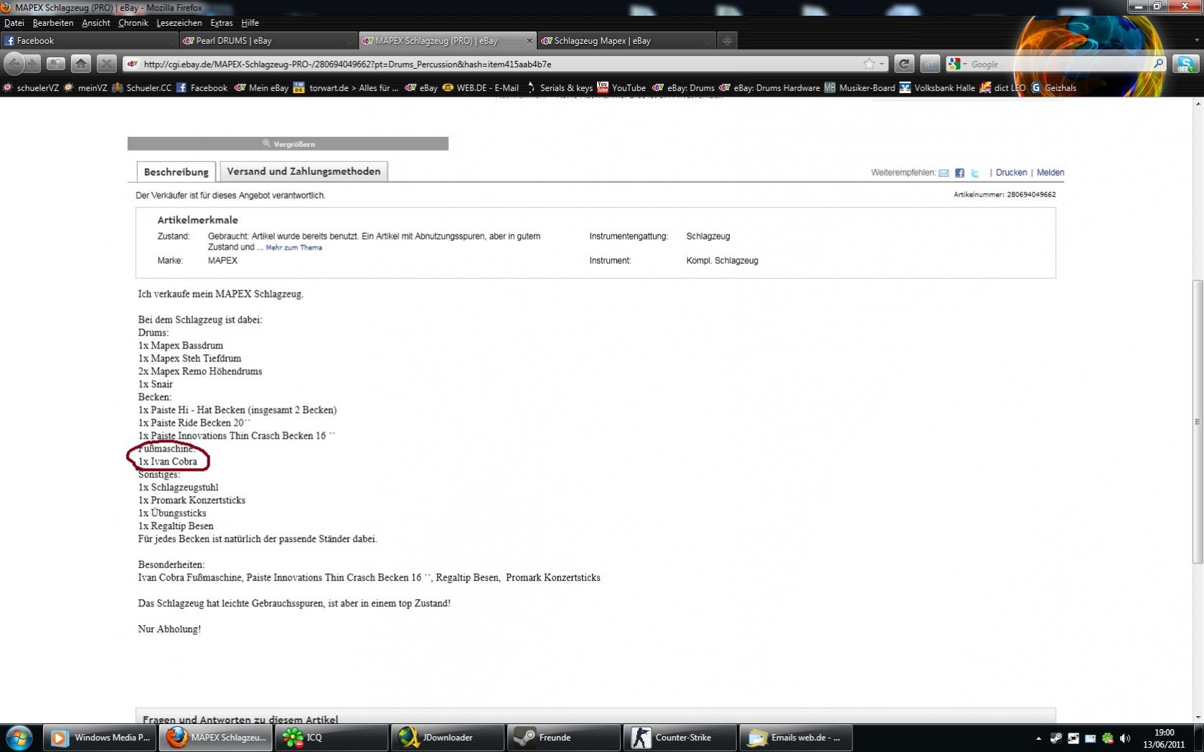Screen dimensions: 1204x752
Task: Select the Beschreibung tab
Action: (x=176, y=172)
